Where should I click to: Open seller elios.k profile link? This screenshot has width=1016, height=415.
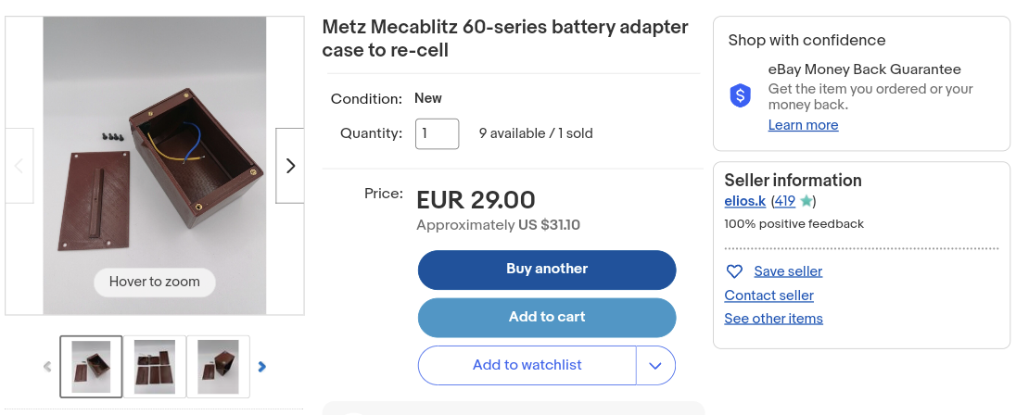pyautogui.click(x=744, y=201)
